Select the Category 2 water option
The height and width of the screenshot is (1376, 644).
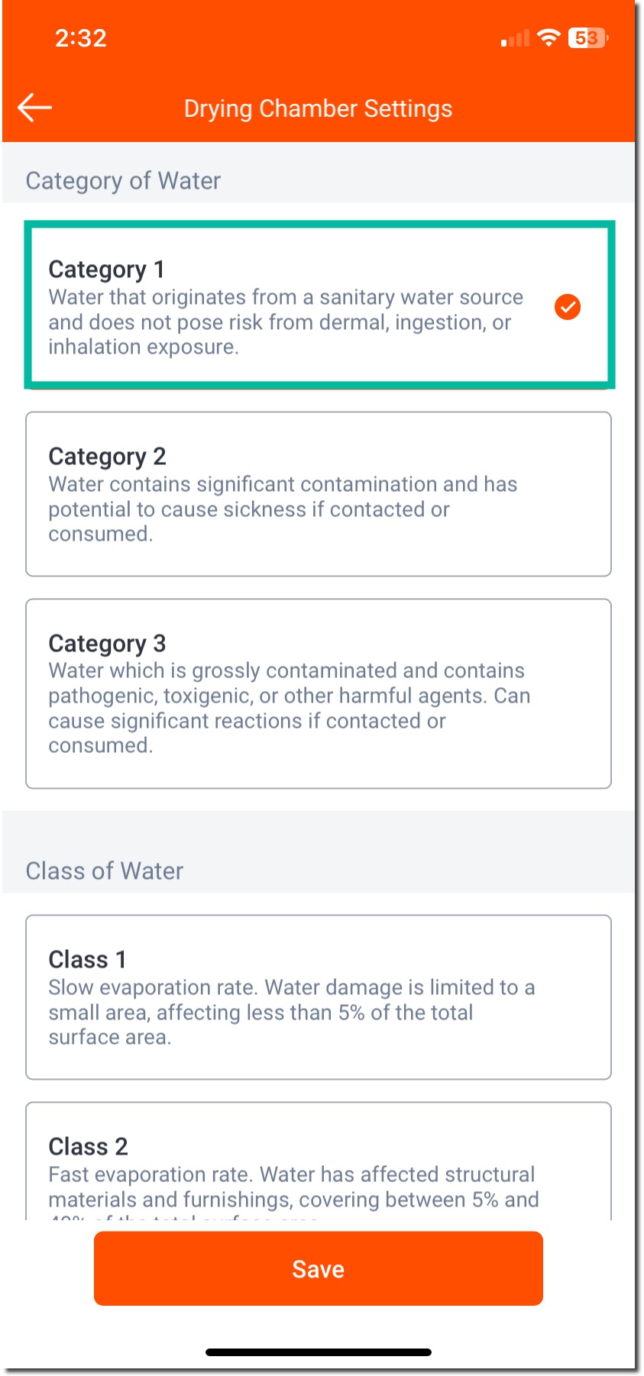[319, 494]
